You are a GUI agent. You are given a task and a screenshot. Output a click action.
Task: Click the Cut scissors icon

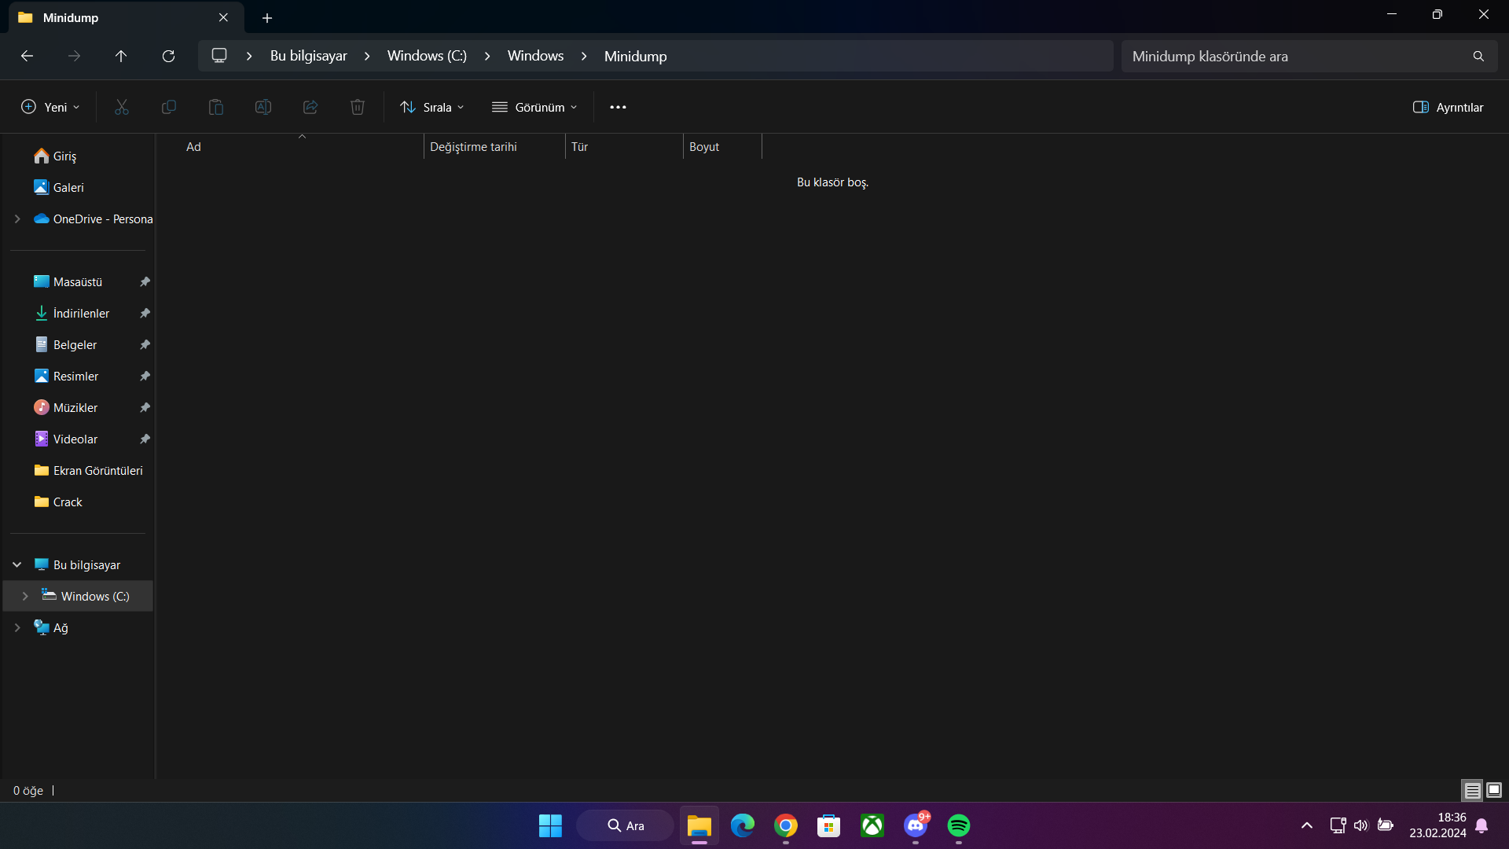(x=122, y=107)
